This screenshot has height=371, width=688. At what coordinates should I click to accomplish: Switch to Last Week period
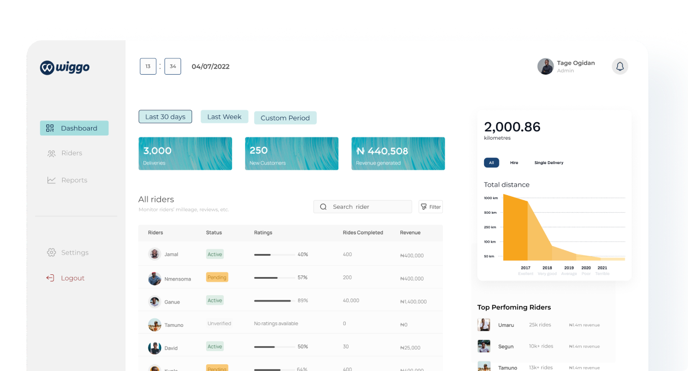pyautogui.click(x=224, y=117)
